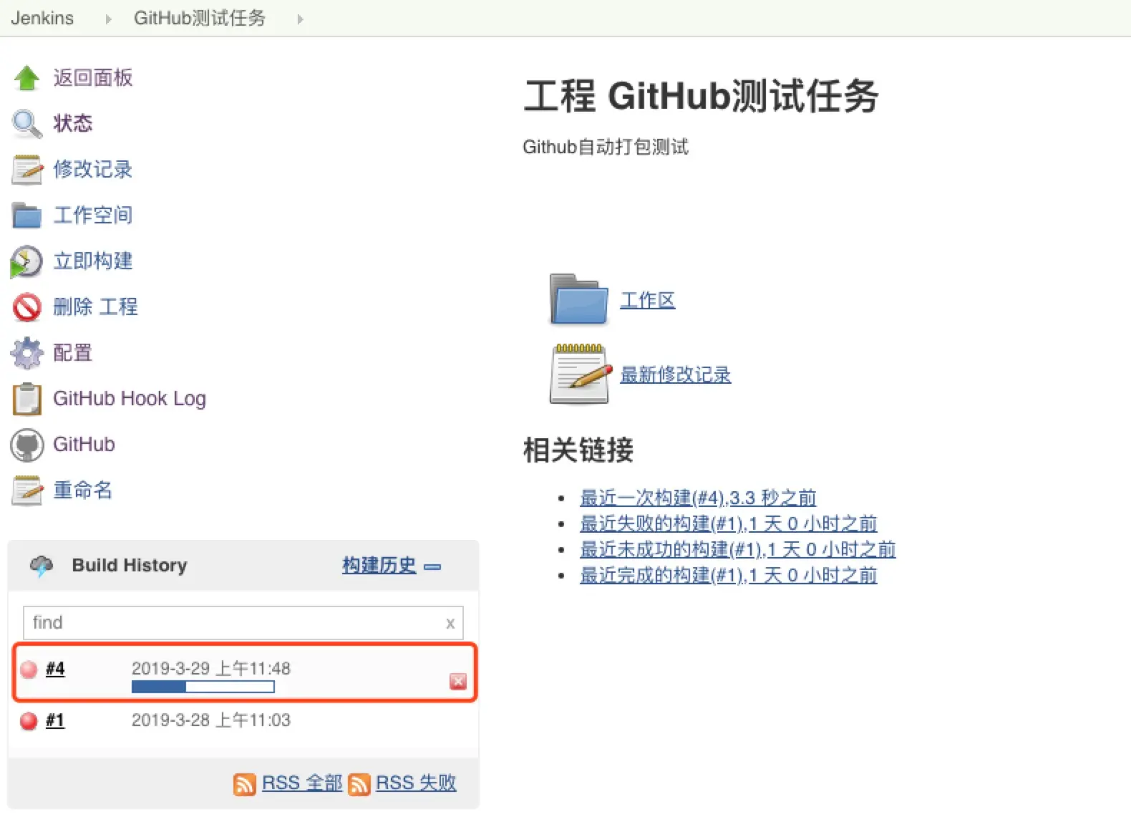This screenshot has width=1131, height=822.
Task: Click the red status ball of build #1
Action: click(x=29, y=721)
